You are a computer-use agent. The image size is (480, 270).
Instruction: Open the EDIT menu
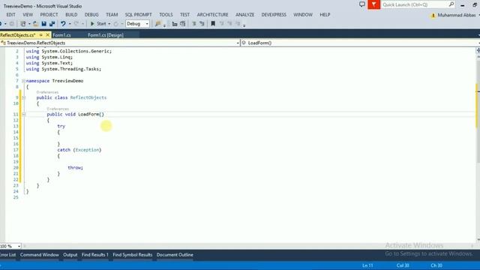pos(10,15)
